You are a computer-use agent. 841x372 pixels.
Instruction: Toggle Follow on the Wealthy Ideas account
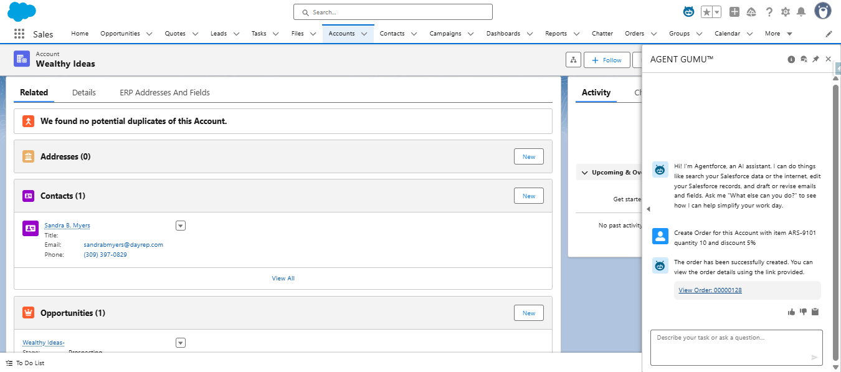606,60
